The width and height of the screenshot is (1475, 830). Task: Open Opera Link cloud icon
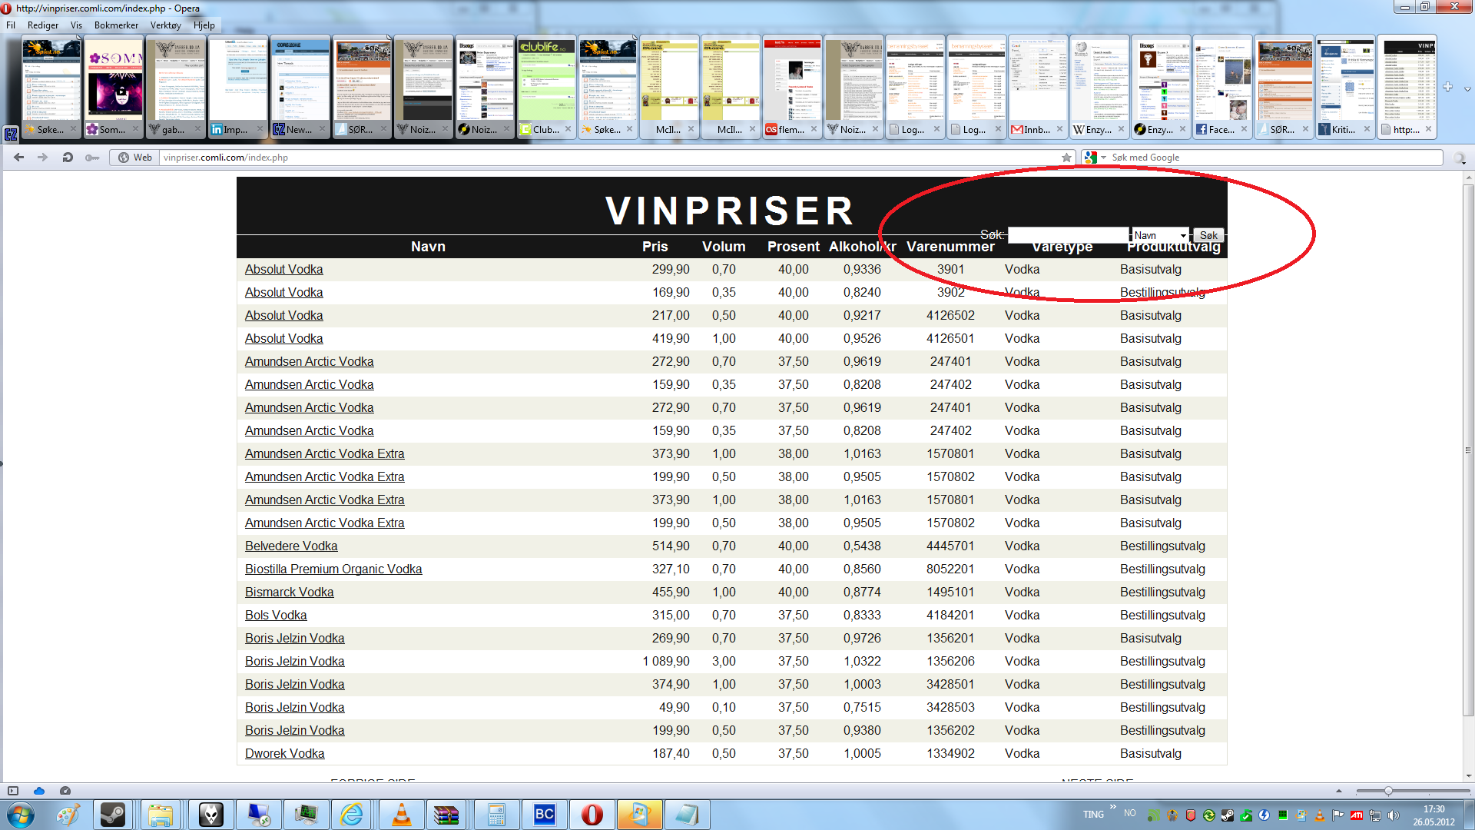click(x=39, y=790)
